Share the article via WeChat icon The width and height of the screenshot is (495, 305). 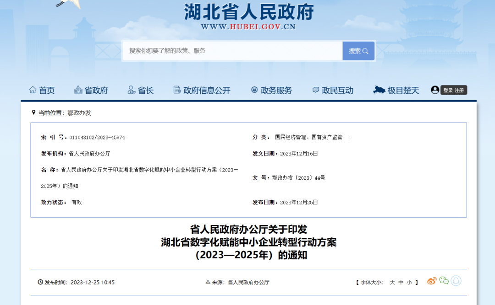pos(444,281)
